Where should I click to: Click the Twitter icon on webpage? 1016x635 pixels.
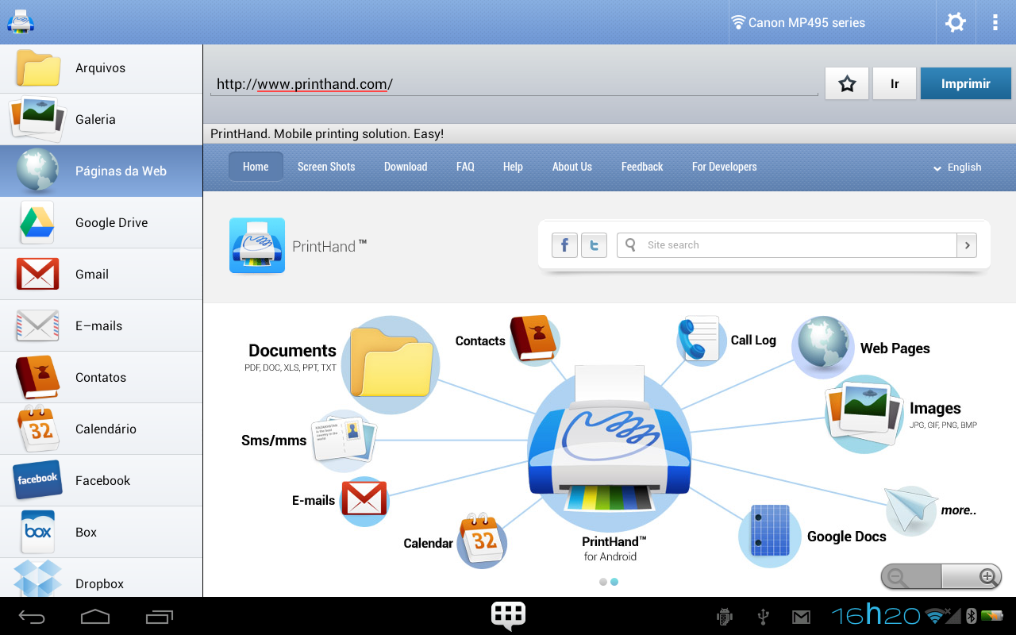click(x=594, y=245)
